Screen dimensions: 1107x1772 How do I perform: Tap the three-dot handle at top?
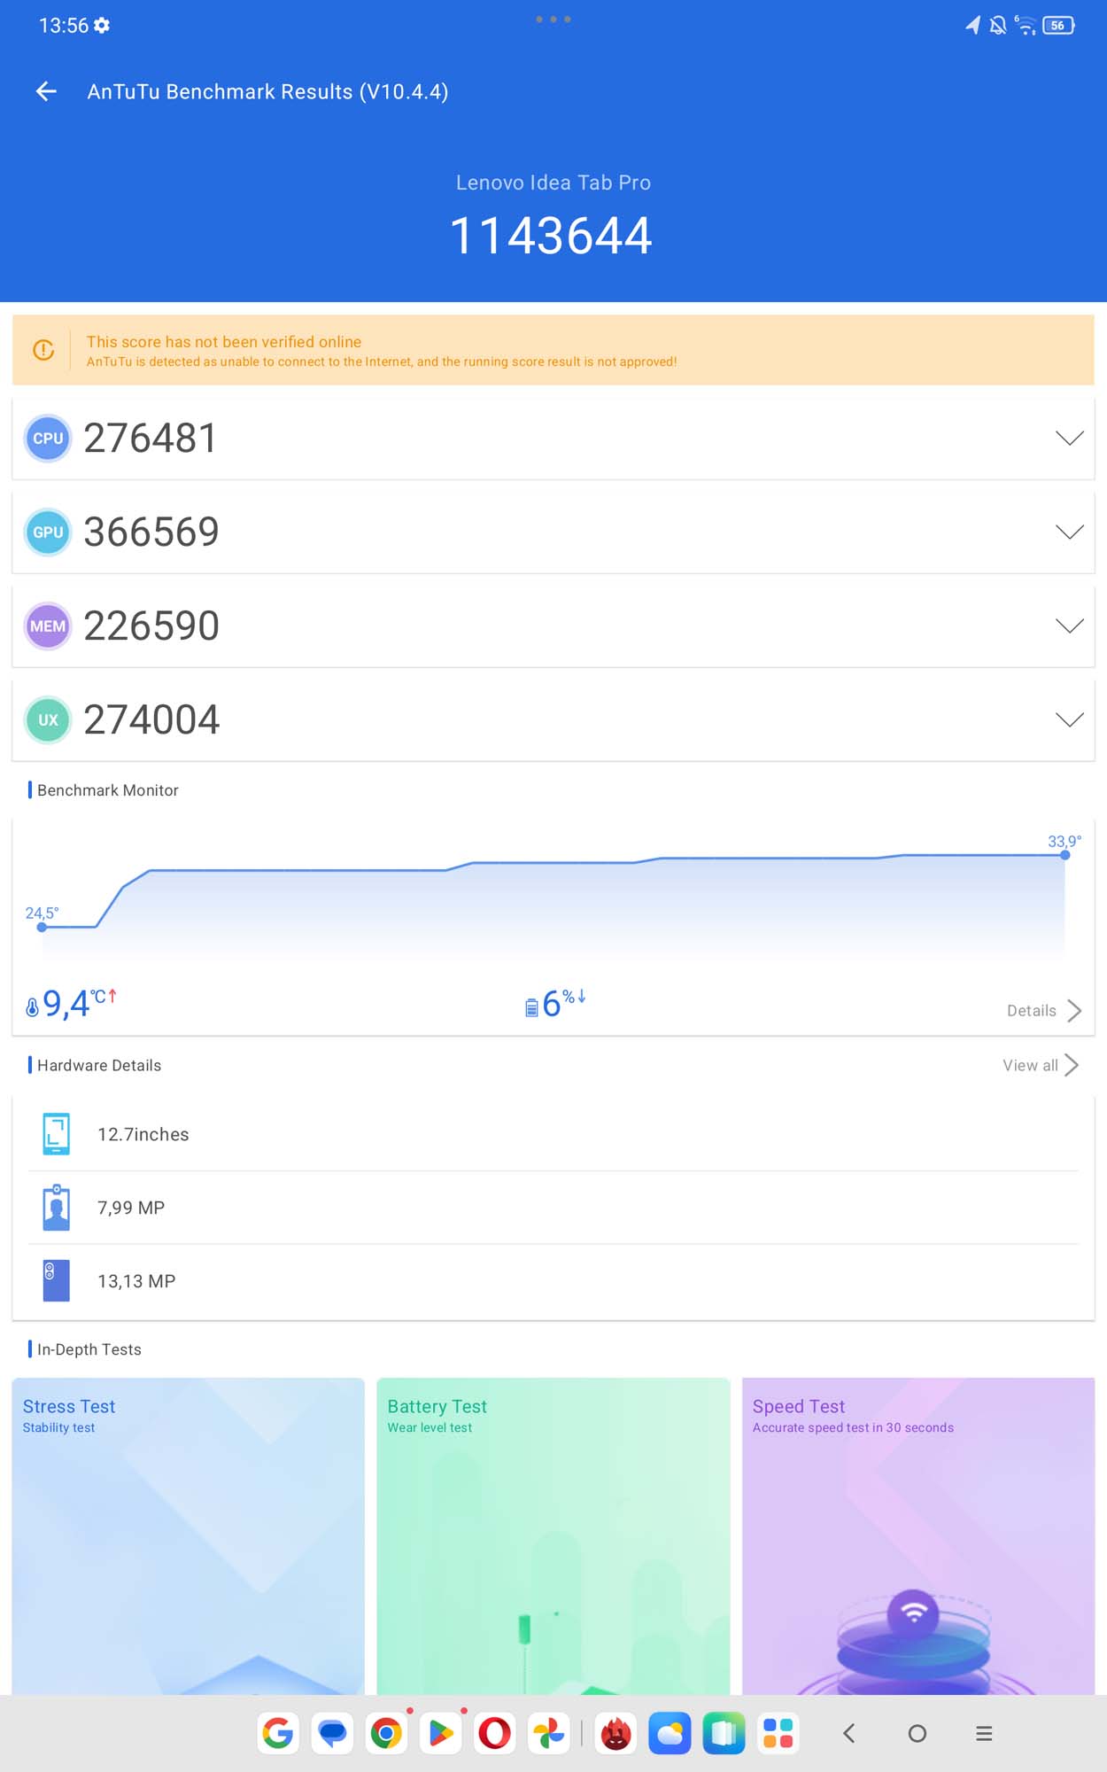coord(553,19)
